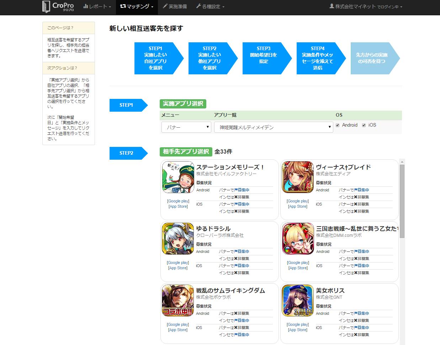Toggle the iOS OS checkbox
The height and width of the screenshot is (345, 440).
[364, 125]
